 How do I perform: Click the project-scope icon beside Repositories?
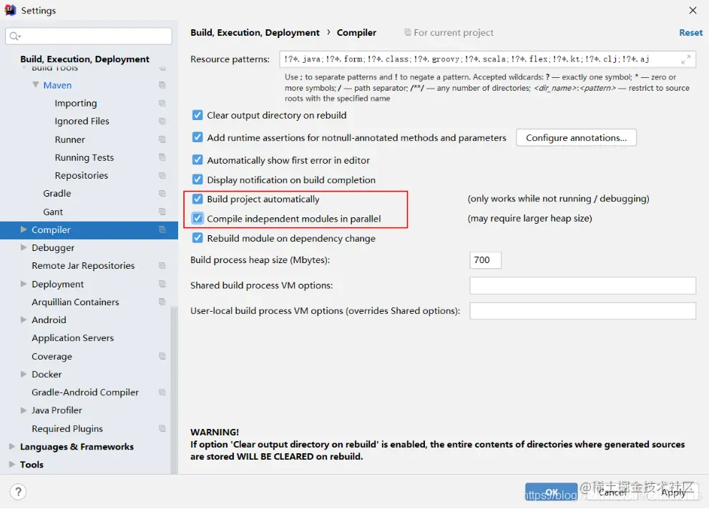162,175
